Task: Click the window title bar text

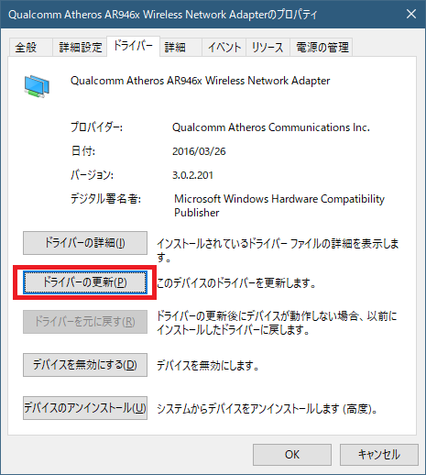Action: pos(162,15)
